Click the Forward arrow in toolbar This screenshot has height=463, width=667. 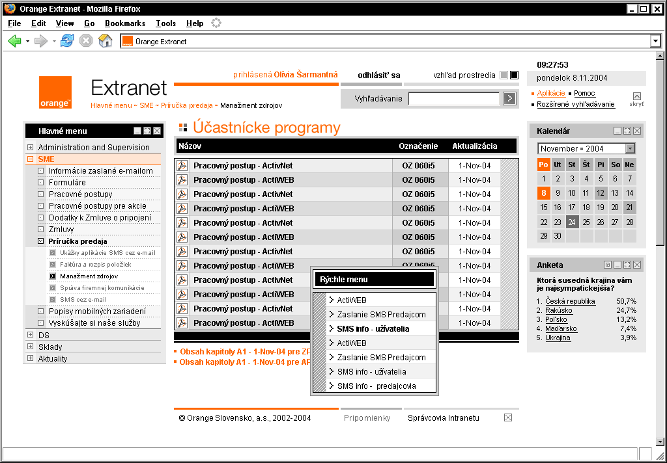41,41
